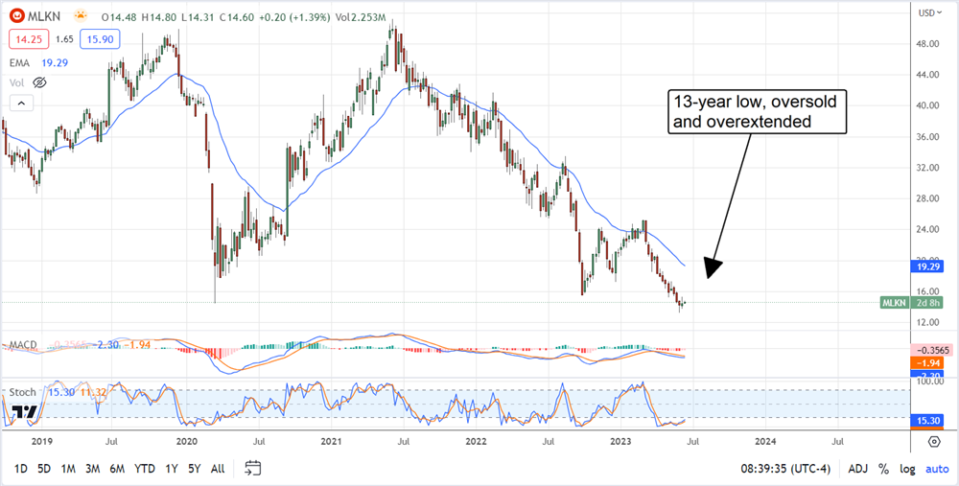Click the 2021 label on time axis
The image size is (959, 486).
pyautogui.click(x=330, y=441)
